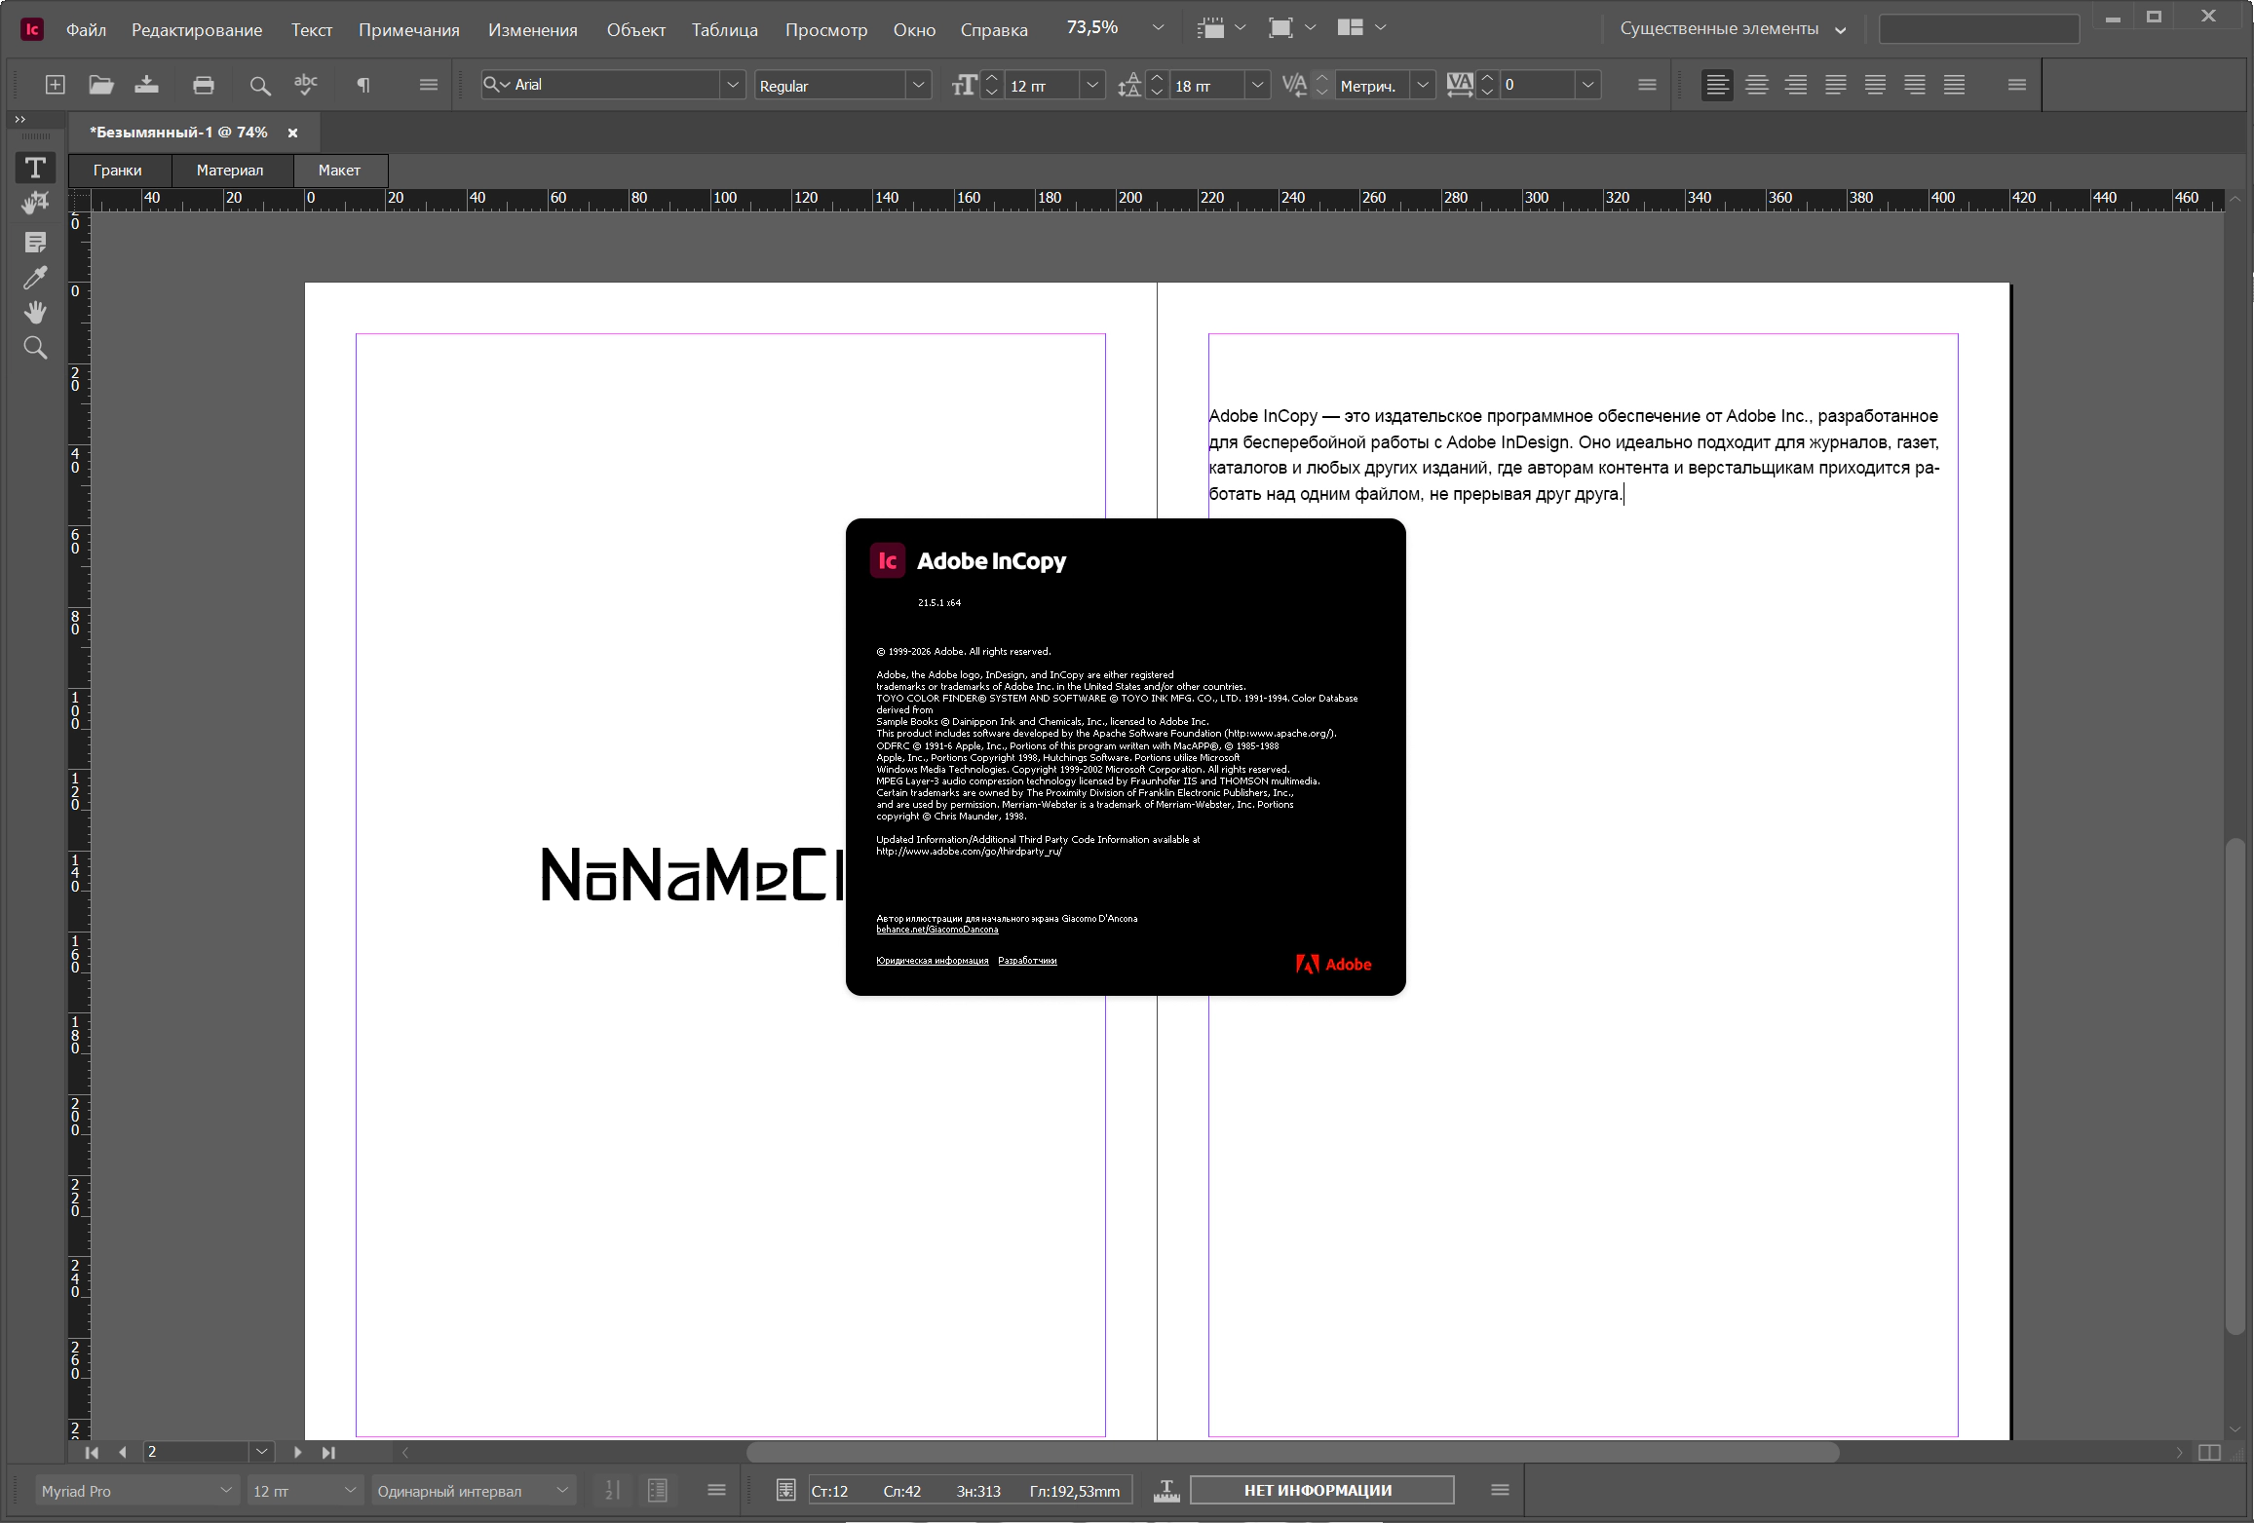2254x1523 pixels.
Task: Click the split layout view icon at bottom right
Action: [x=2210, y=1453]
